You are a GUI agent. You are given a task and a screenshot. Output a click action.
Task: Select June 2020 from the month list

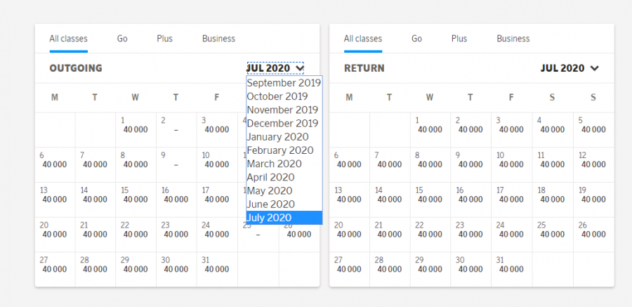pyautogui.click(x=270, y=204)
